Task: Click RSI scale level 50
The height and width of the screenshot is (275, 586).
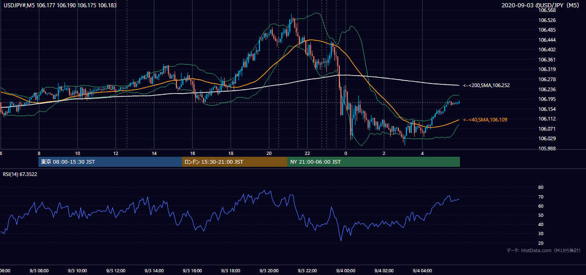Action: click(541, 215)
